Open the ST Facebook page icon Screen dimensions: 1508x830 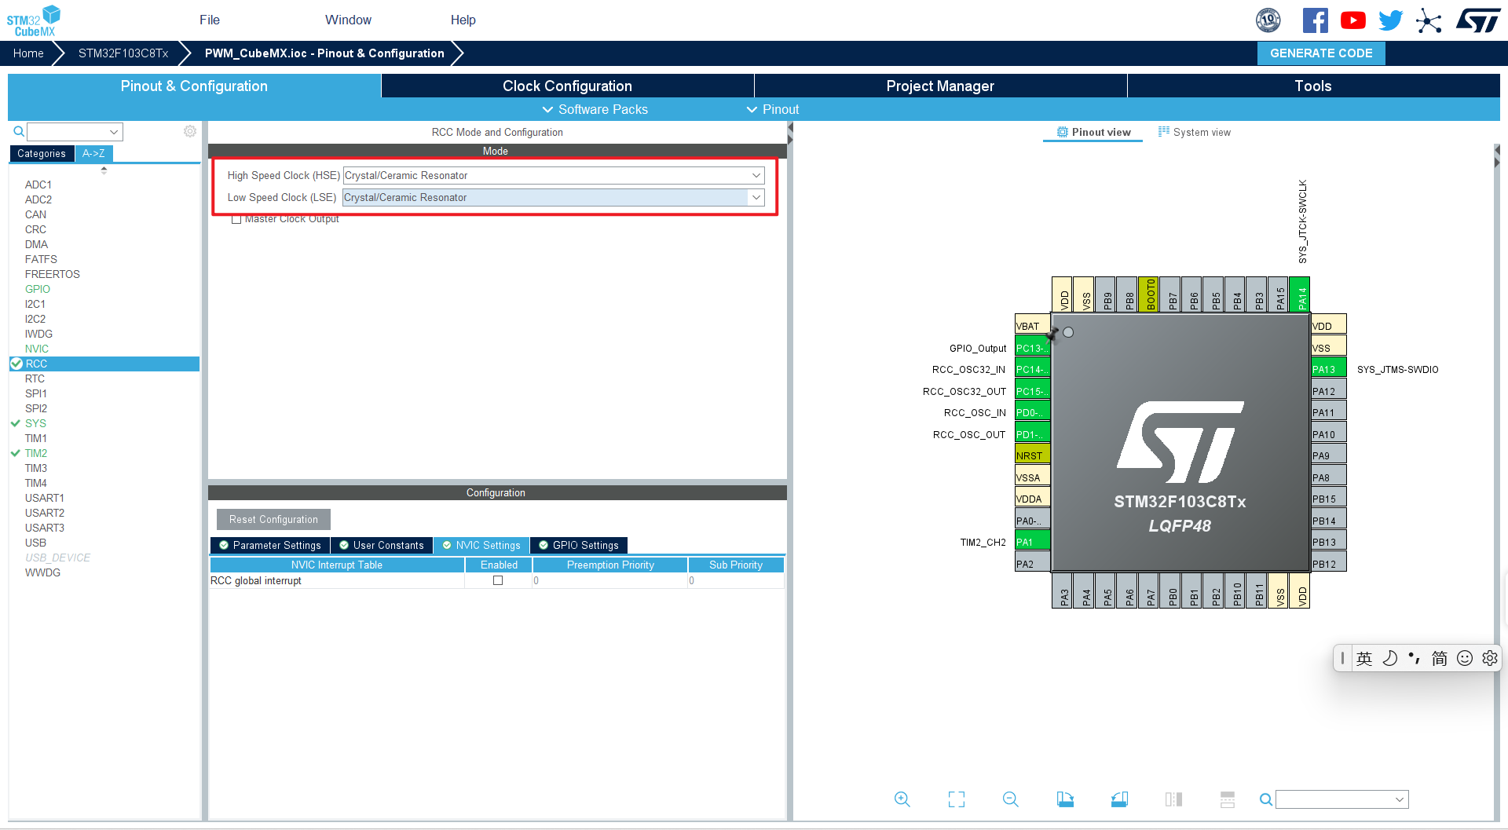(x=1315, y=20)
